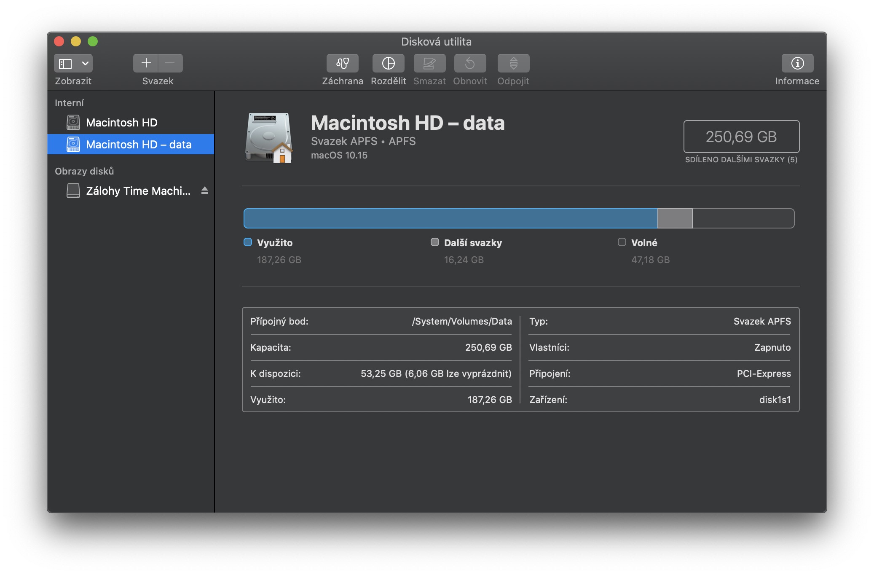
Task: Open the Zobrazit view dropdown arrow
Action: coord(85,64)
